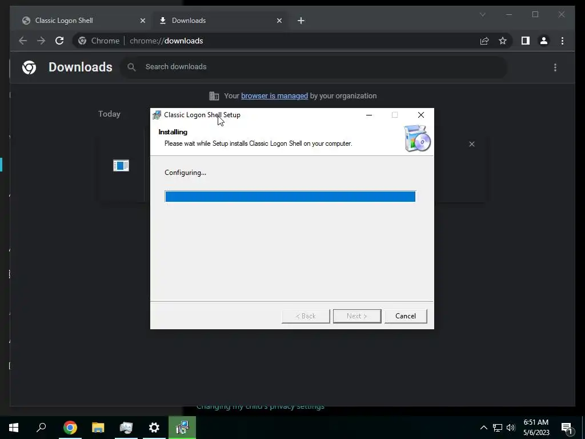Open Downloads page more actions menu
The height and width of the screenshot is (439, 585).
555,67
